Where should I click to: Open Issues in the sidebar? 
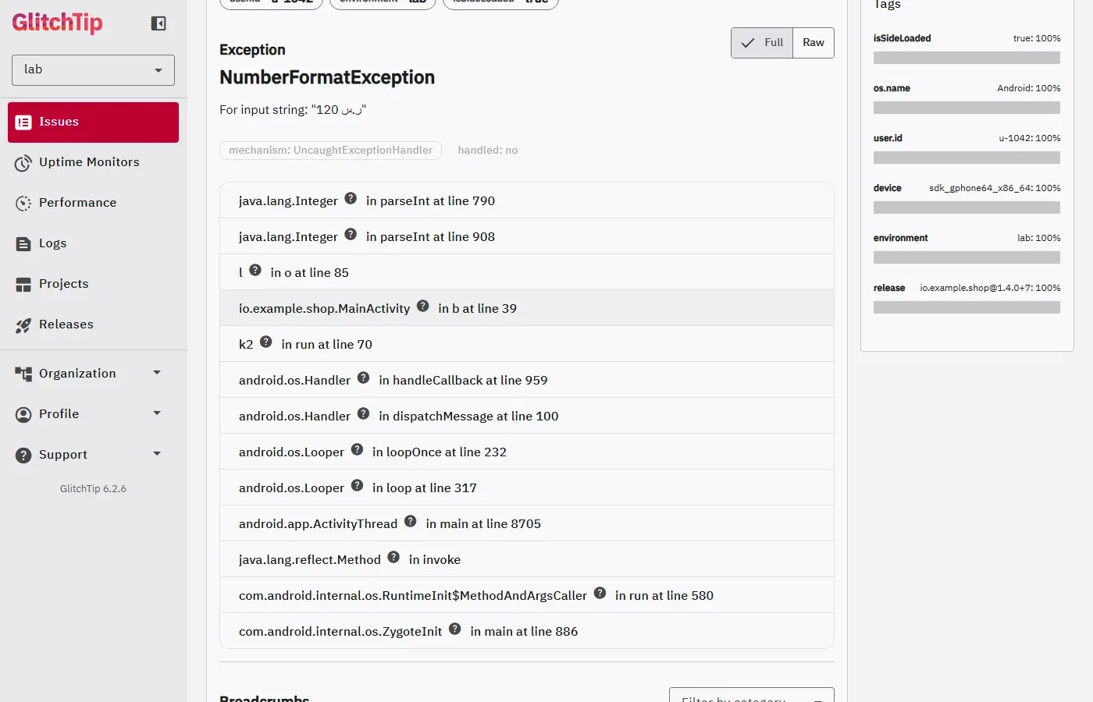tap(93, 122)
